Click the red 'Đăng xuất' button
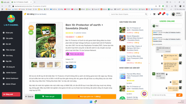The width and height of the screenshot is (186, 104). pos(11,94)
